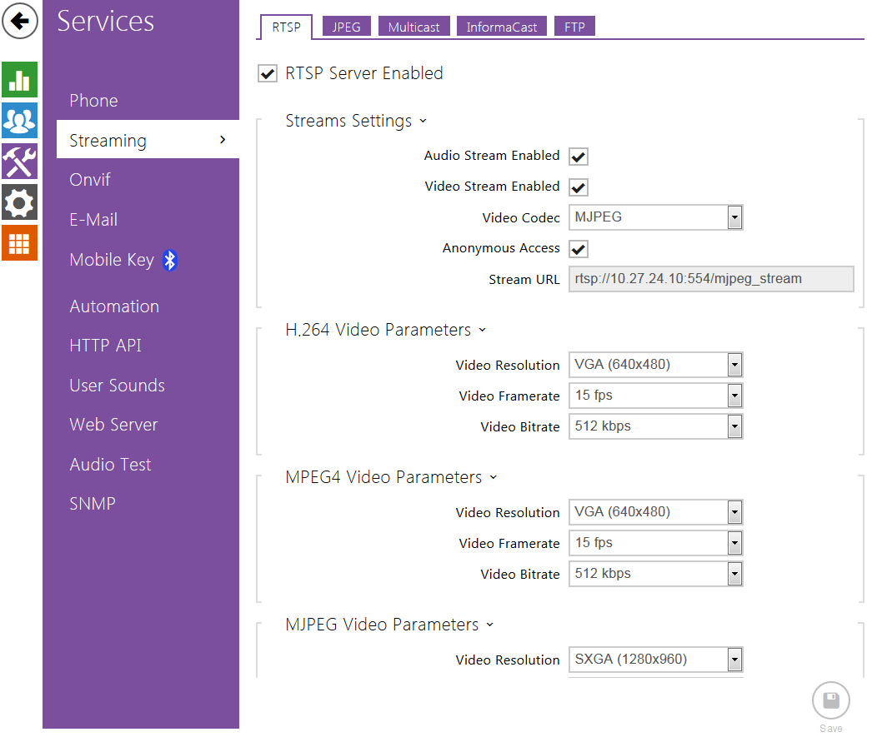
Task: Switch to the Multicast tab
Action: click(413, 27)
